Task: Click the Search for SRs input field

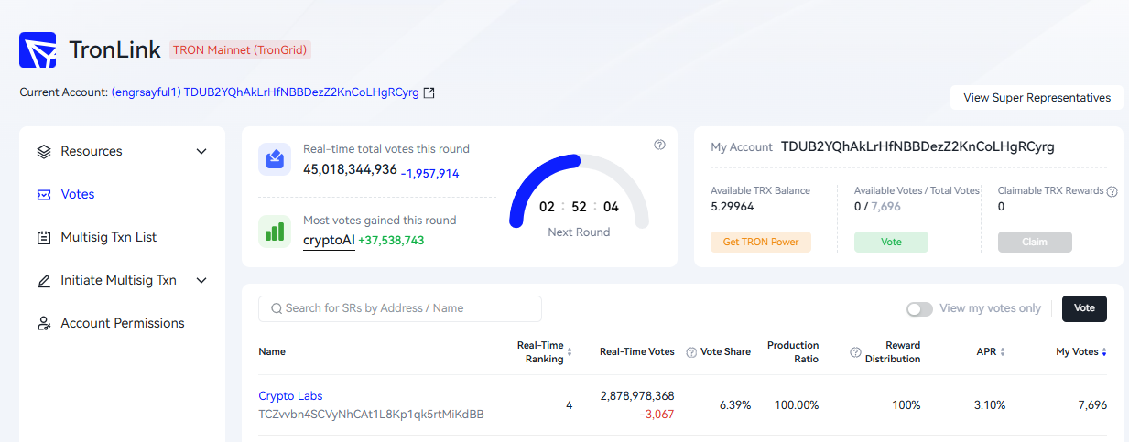Action: click(400, 308)
